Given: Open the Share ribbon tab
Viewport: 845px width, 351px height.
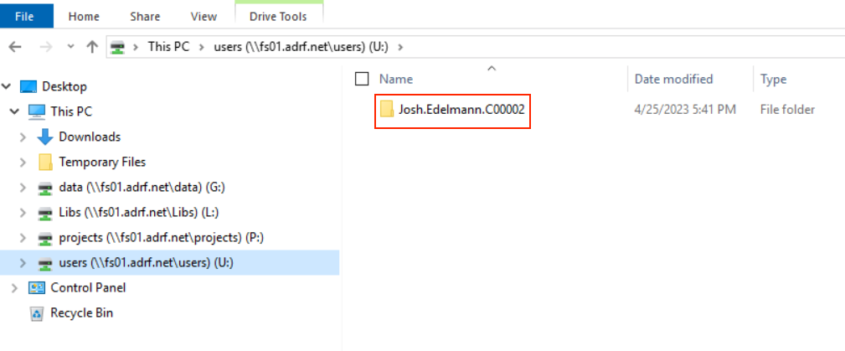Looking at the screenshot, I should tap(146, 16).
